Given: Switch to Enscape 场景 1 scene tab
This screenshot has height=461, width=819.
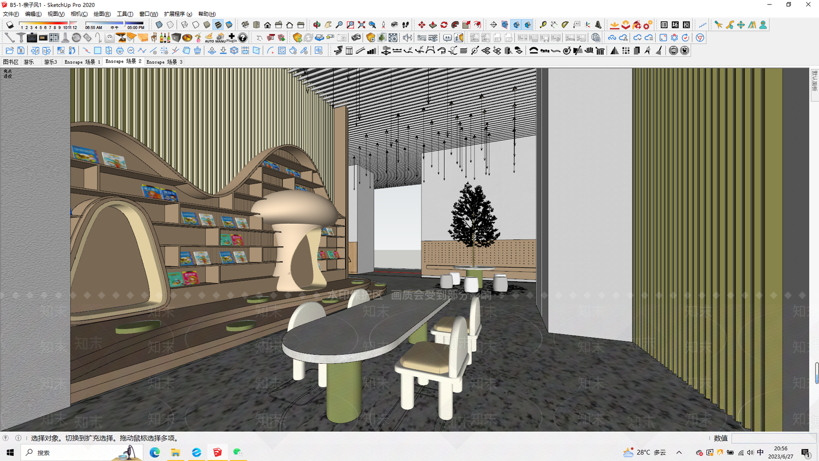Looking at the screenshot, I should coord(82,62).
